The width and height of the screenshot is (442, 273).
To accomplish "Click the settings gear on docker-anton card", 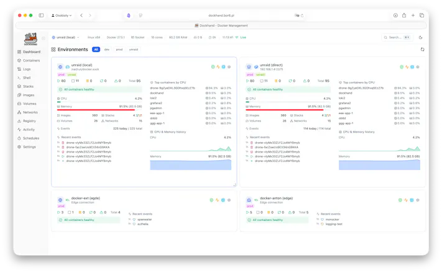I will click(418, 200).
